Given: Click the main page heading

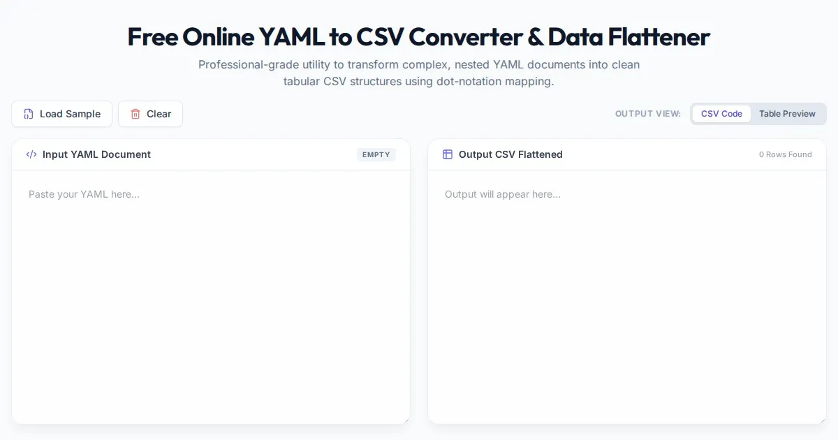Looking at the screenshot, I should coord(418,36).
